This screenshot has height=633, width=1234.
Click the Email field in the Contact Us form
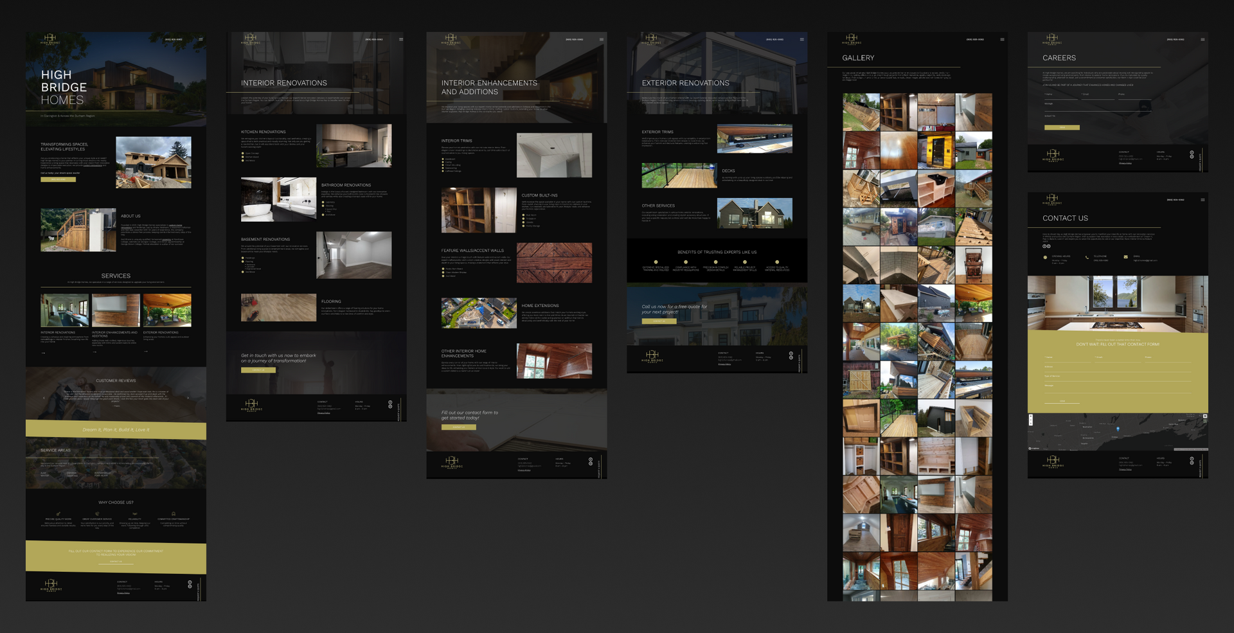click(1118, 359)
